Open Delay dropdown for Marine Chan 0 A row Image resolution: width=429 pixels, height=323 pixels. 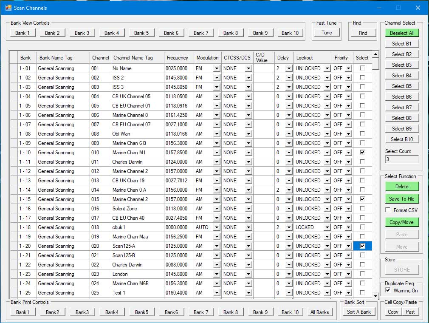click(289, 190)
